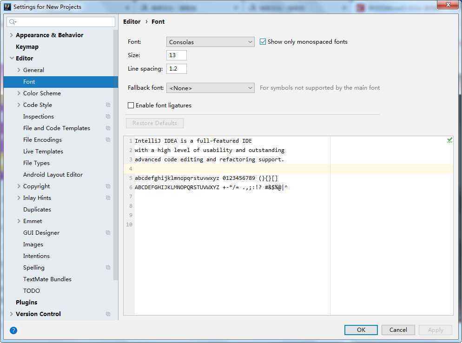Click Restore Defaults button

[x=155, y=123]
